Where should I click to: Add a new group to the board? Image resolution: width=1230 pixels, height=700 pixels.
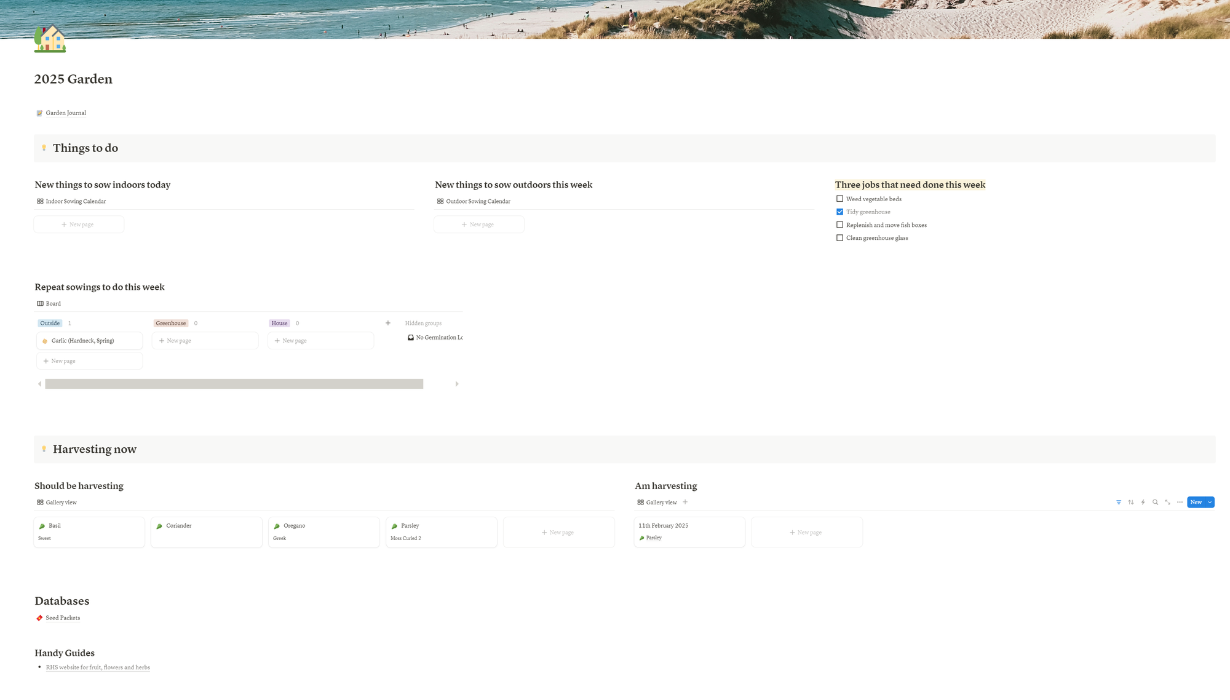[x=388, y=323]
